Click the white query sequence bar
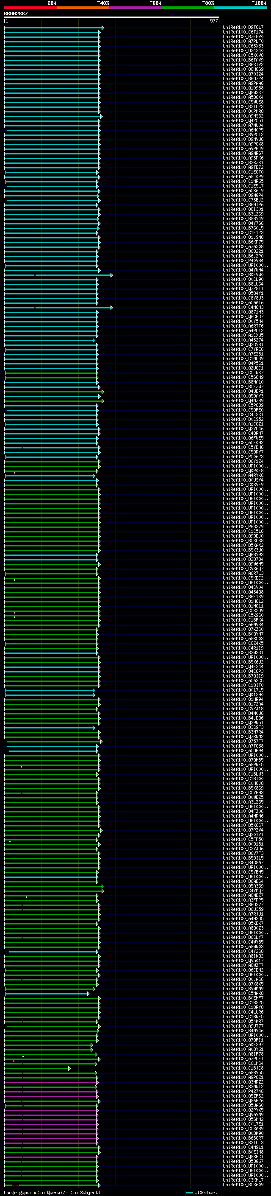 click(112, 17)
